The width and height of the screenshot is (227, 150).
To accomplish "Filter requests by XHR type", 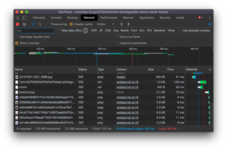I will pyautogui.click(x=94, y=31).
